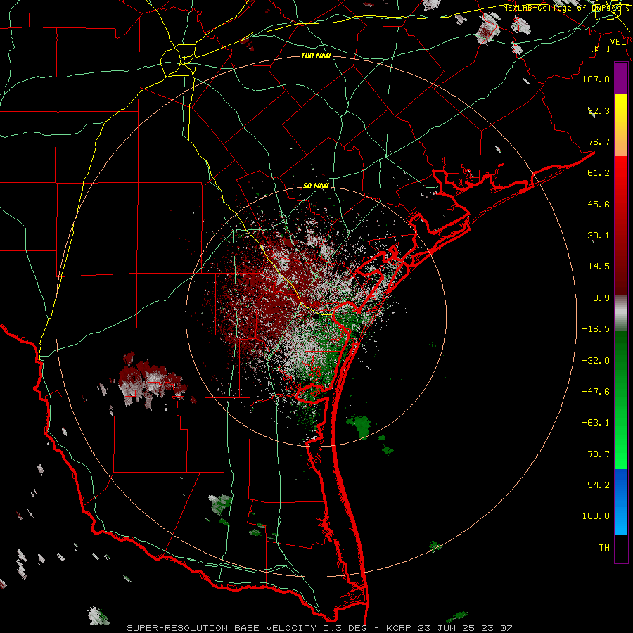The width and height of the screenshot is (633, 633).
Task: Click the -16.5 velocity scale label
Action: click(596, 329)
